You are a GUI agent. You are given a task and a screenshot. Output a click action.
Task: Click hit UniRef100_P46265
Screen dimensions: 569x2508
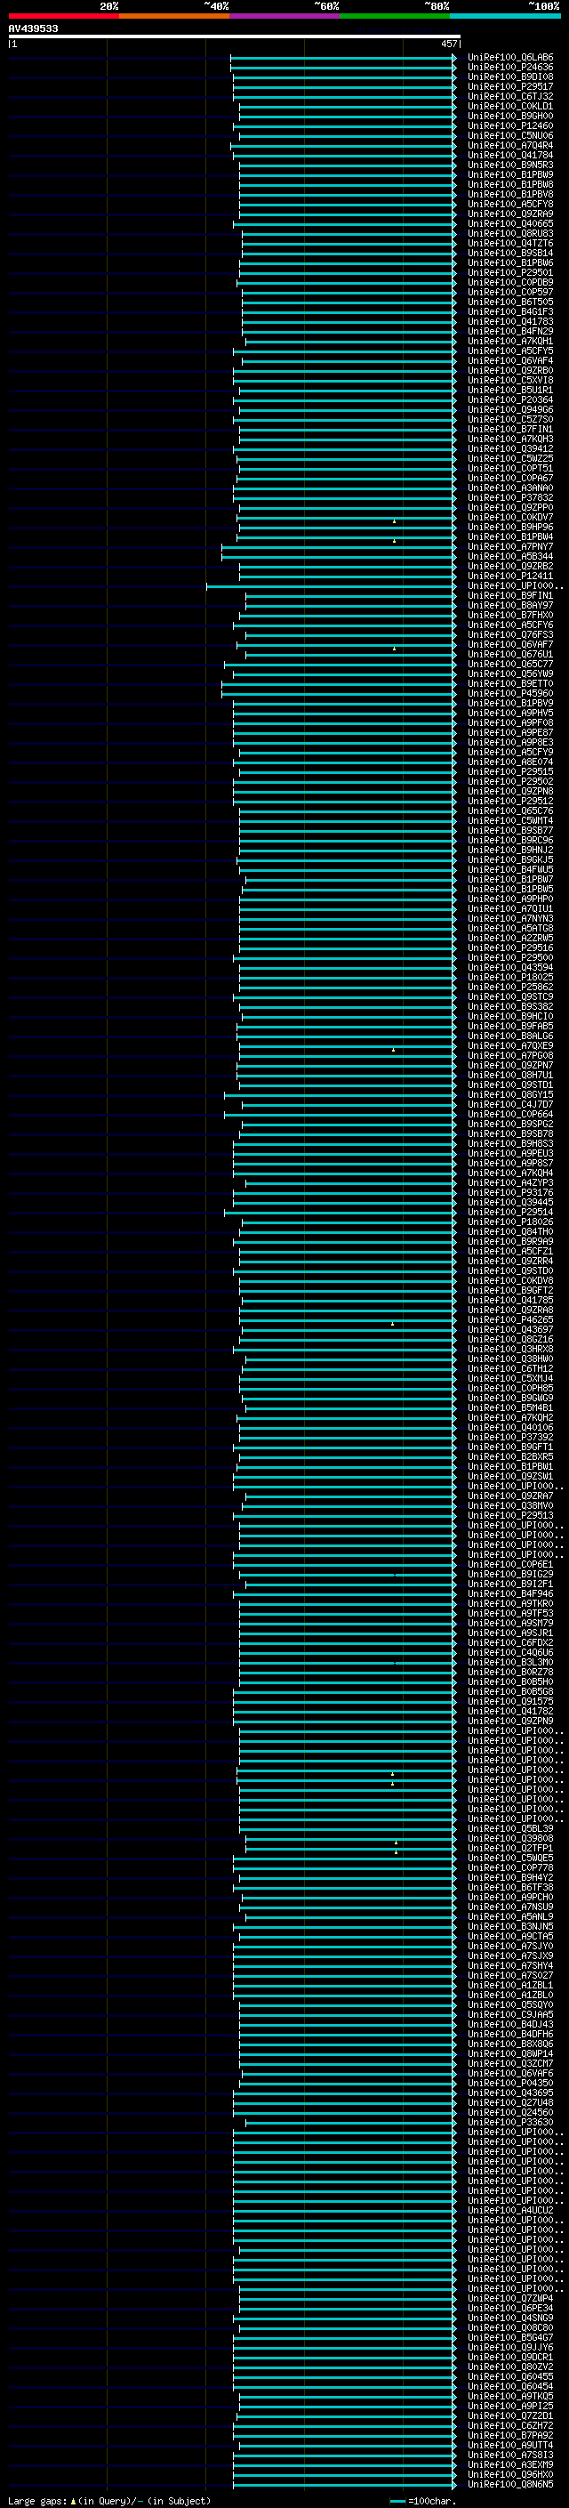pyautogui.click(x=510, y=1319)
